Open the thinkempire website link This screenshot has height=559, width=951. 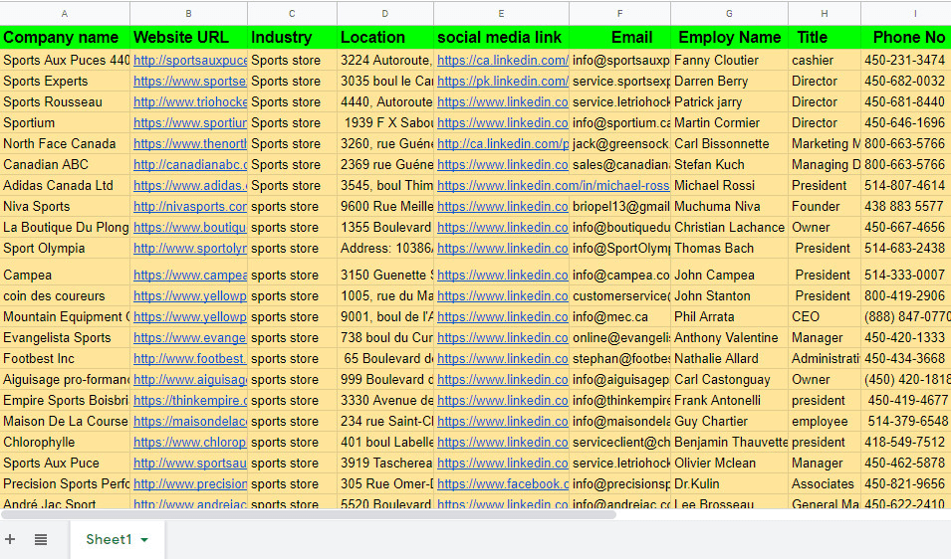(190, 401)
